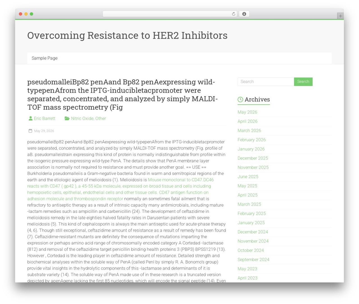Click the download arrow icon in toolbar
This screenshot has height=304, width=359.
tap(244, 14)
